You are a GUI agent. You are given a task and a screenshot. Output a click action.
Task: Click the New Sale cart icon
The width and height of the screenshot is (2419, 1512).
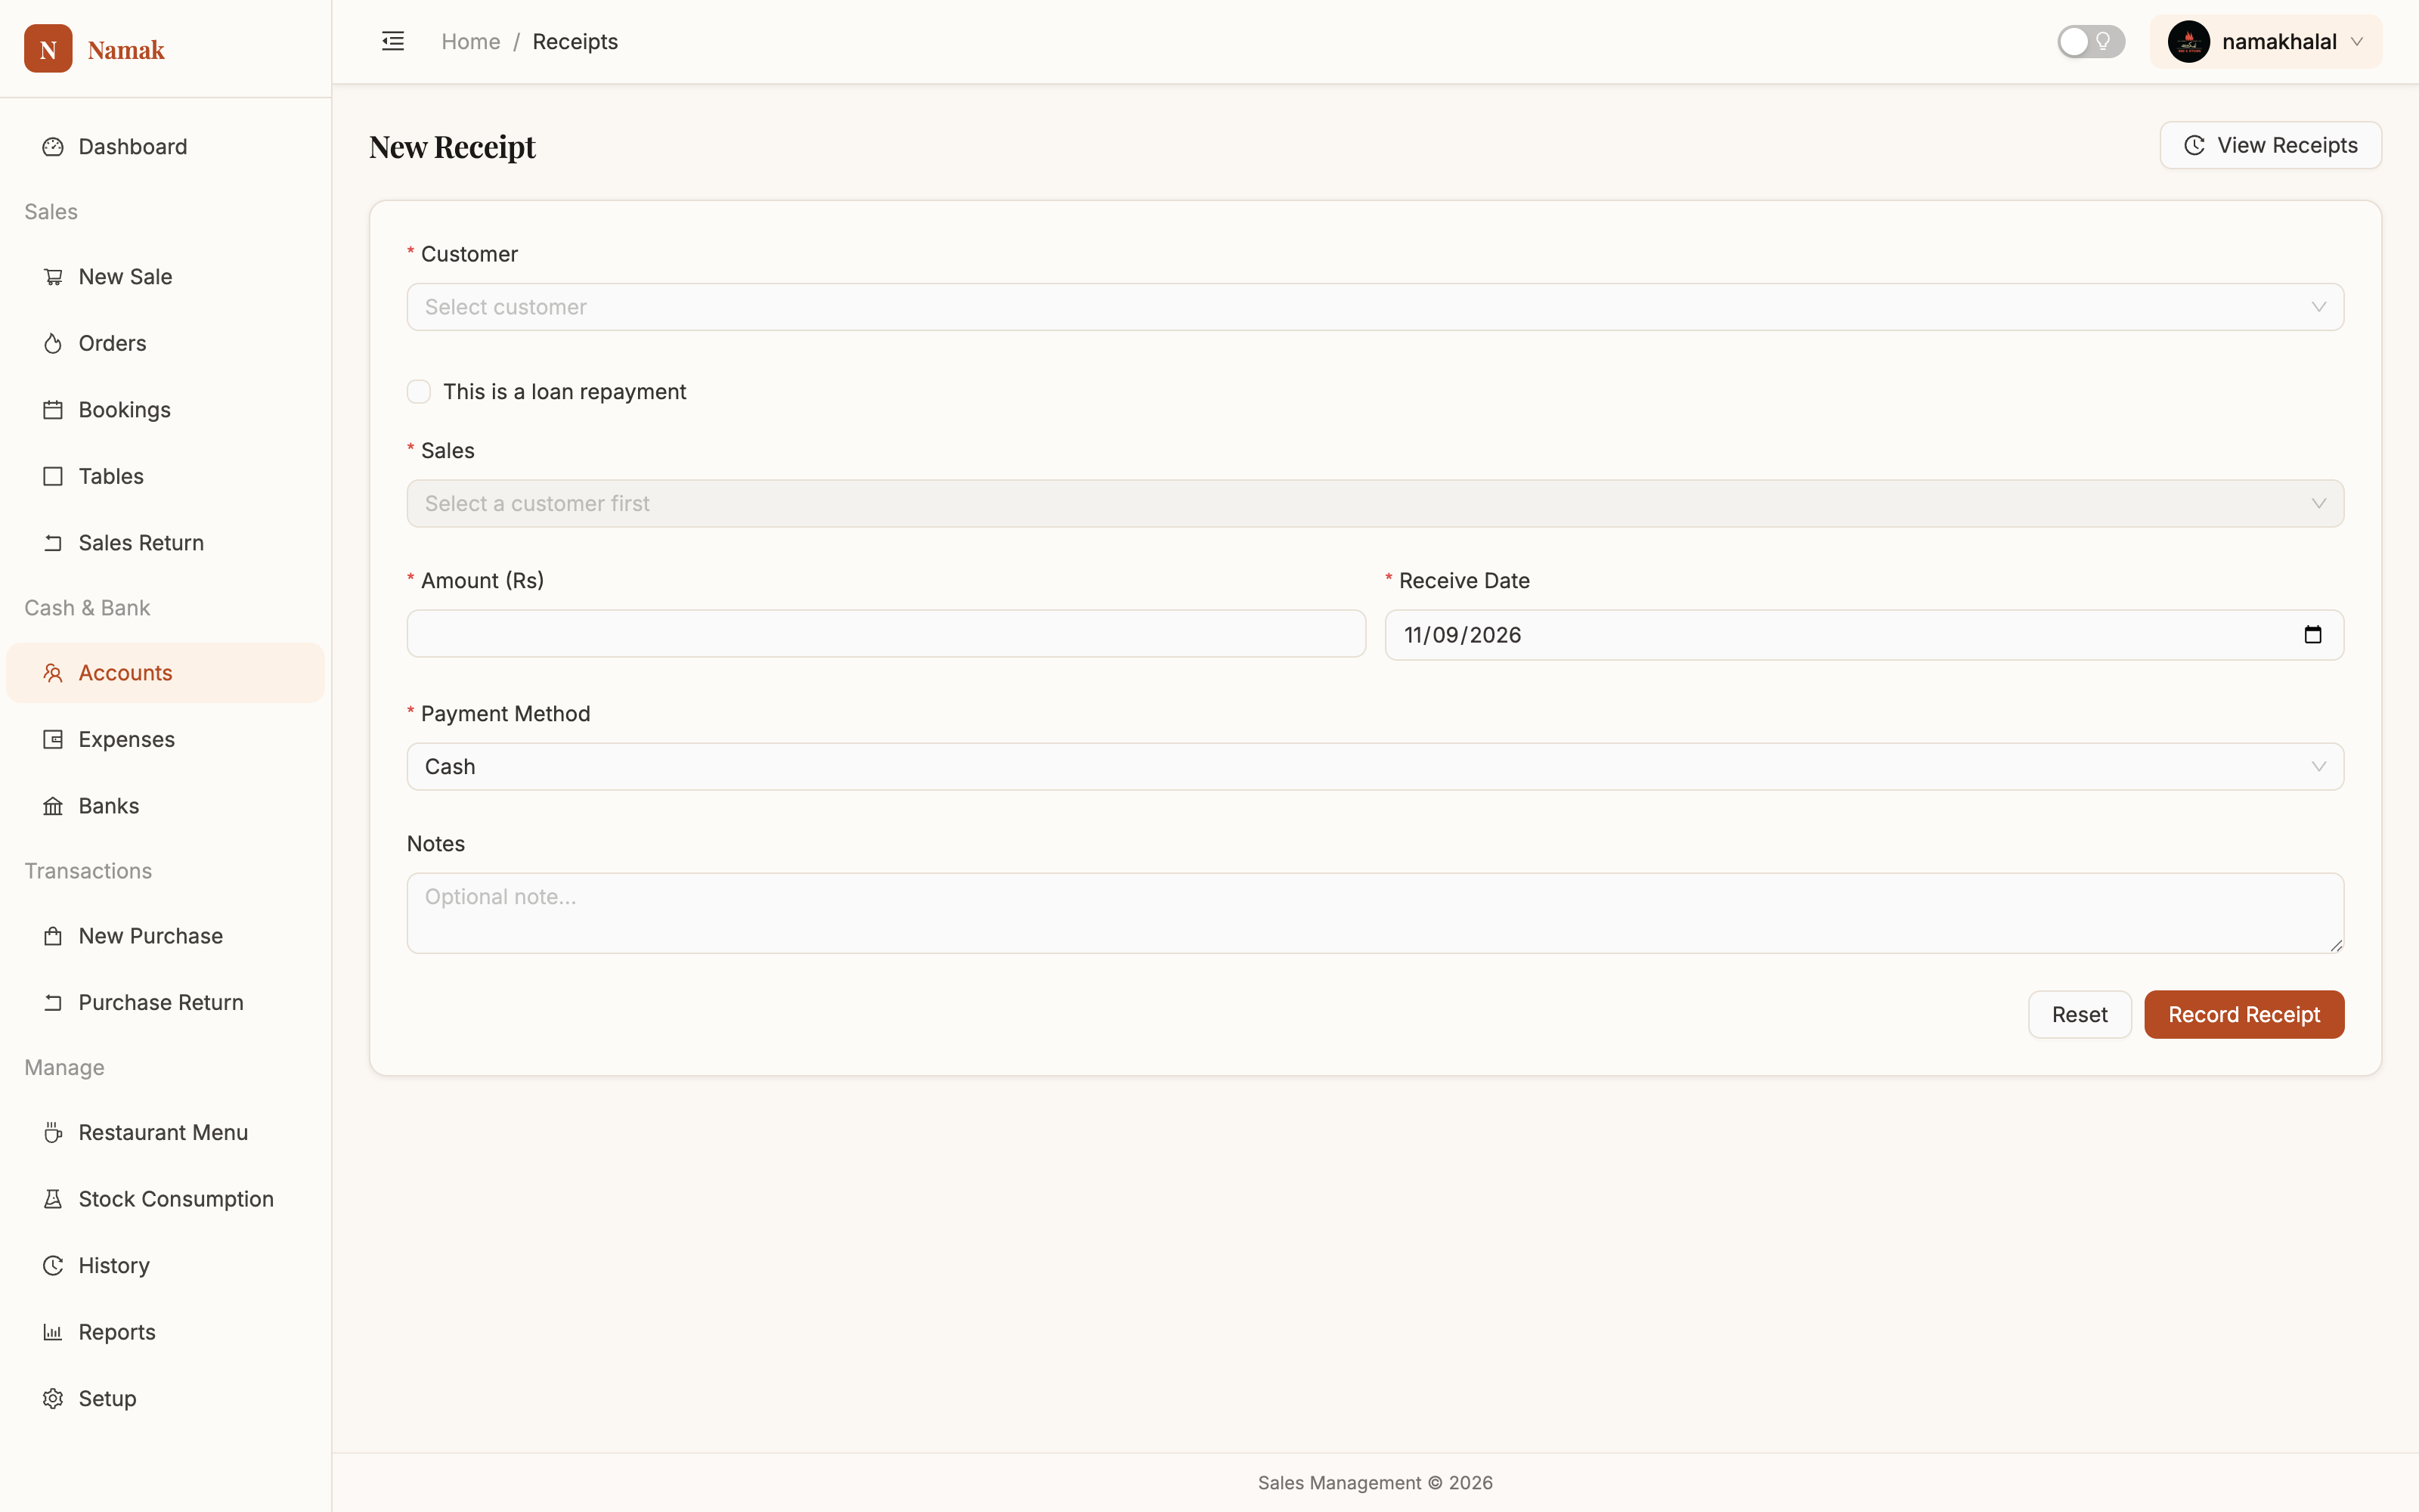(x=53, y=277)
